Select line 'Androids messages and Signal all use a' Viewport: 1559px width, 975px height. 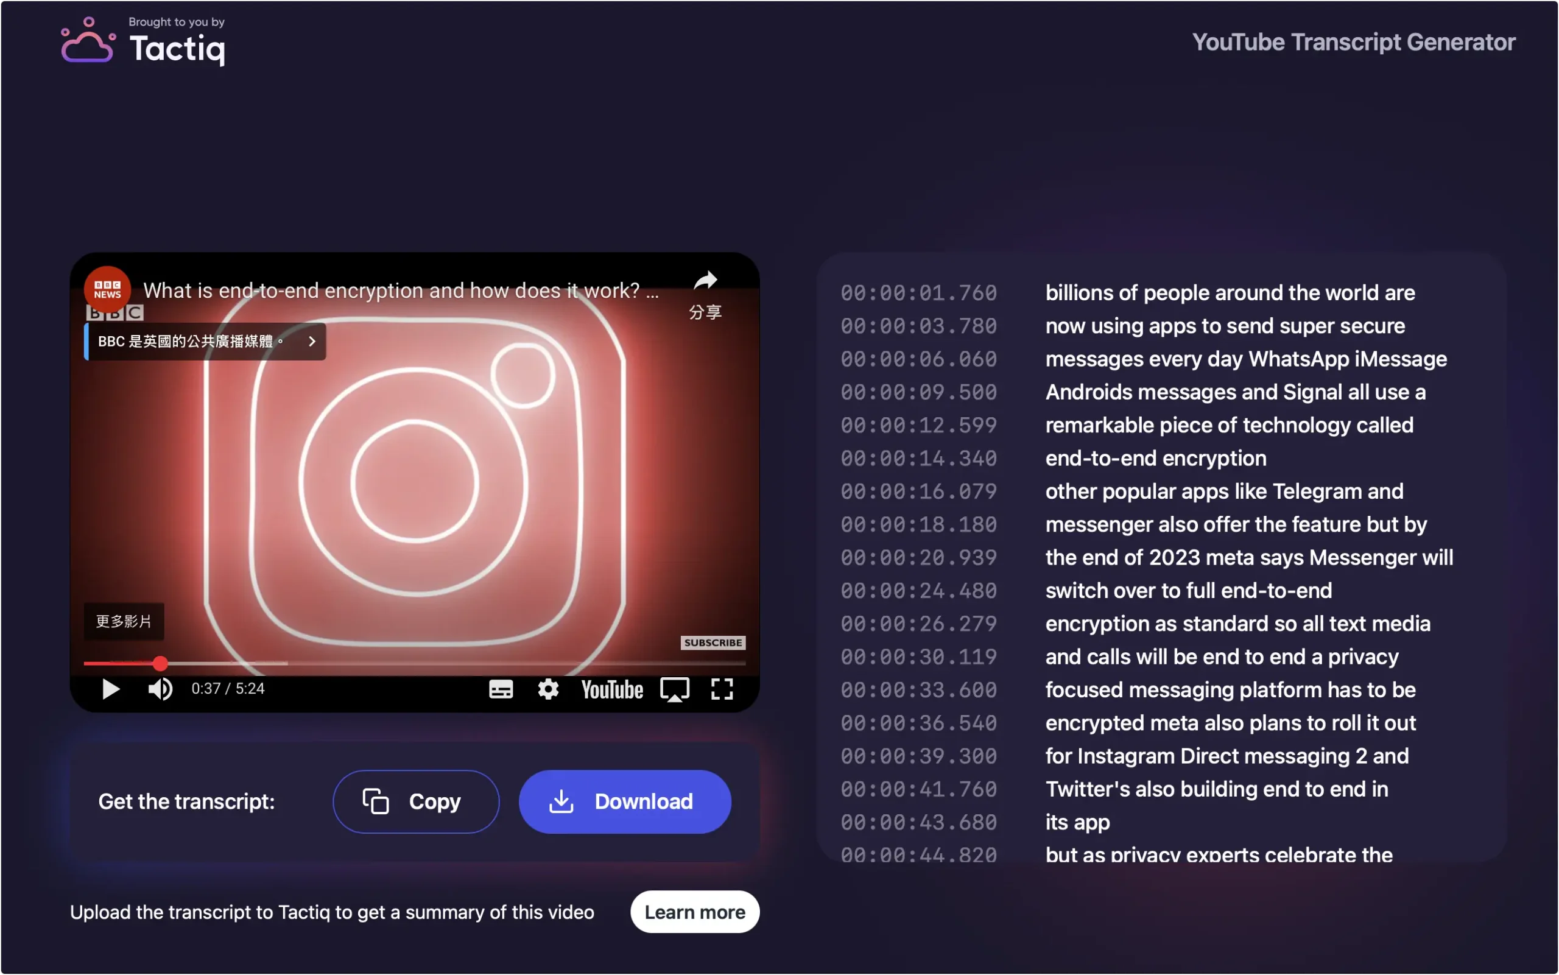tap(1236, 392)
